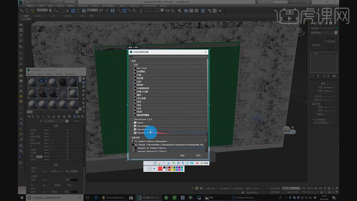Toggle the 折射 map checkbox in material editor

[52, 140]
